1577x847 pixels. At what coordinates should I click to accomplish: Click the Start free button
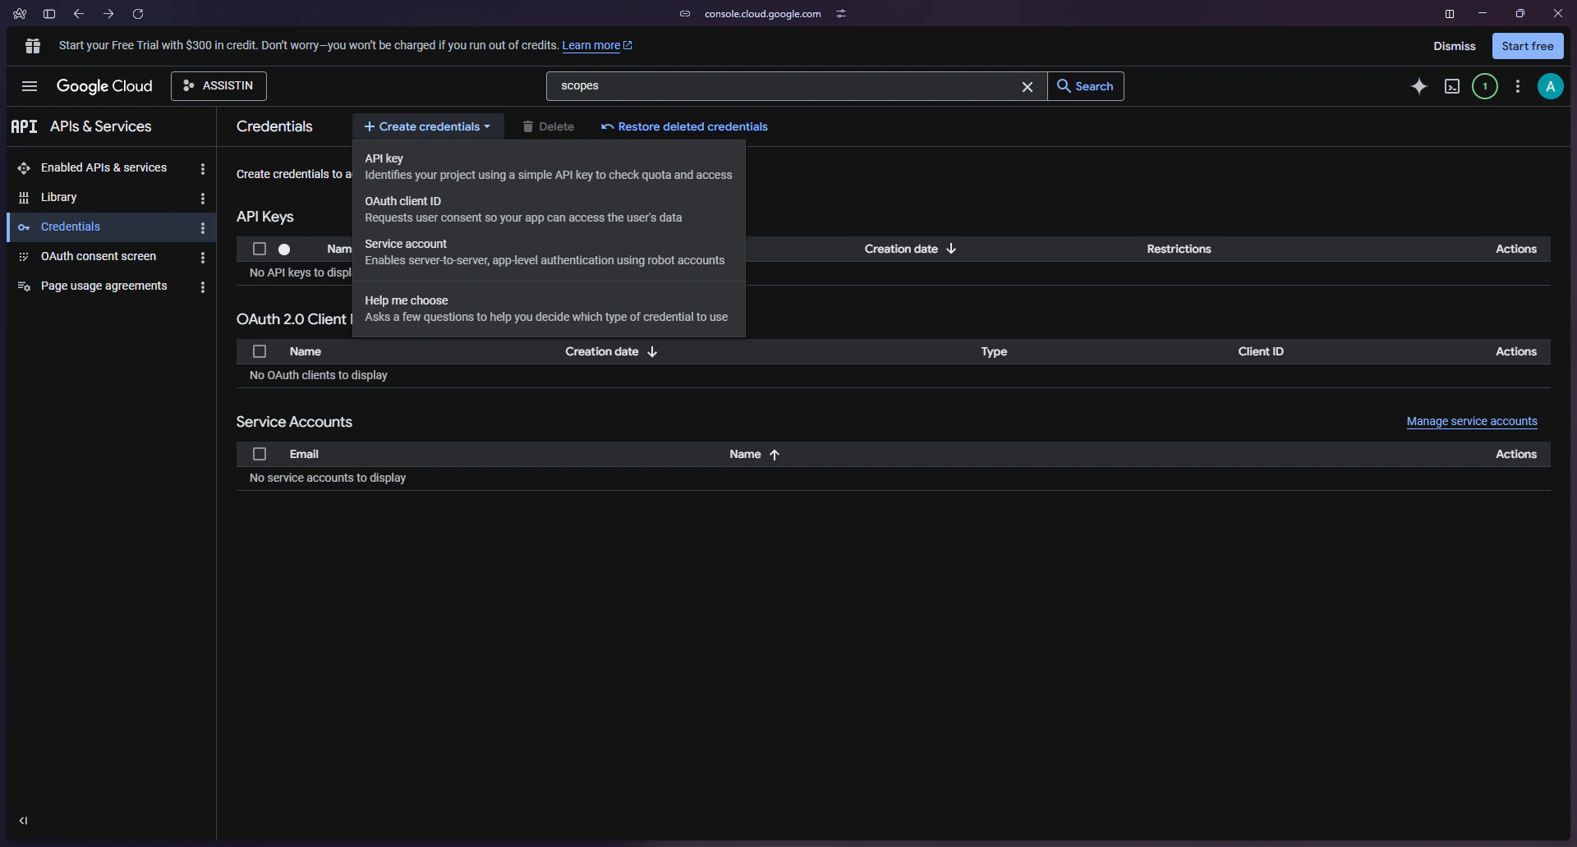tap(1527, 46)
